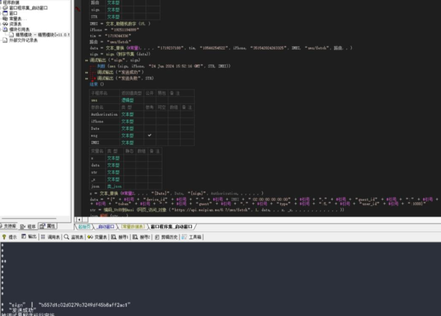Click the editor horizontal scroll left arrow
The height and width of the screenshot is (316, 441).
(x=79, y=220)
